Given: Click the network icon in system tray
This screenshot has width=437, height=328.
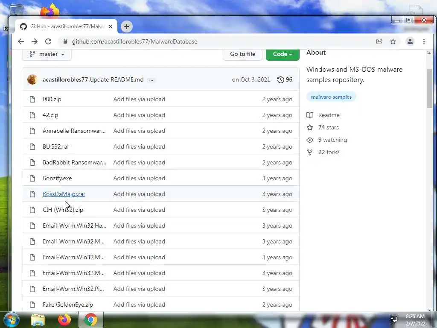Looking at the screenshot, I should point(394,319).
